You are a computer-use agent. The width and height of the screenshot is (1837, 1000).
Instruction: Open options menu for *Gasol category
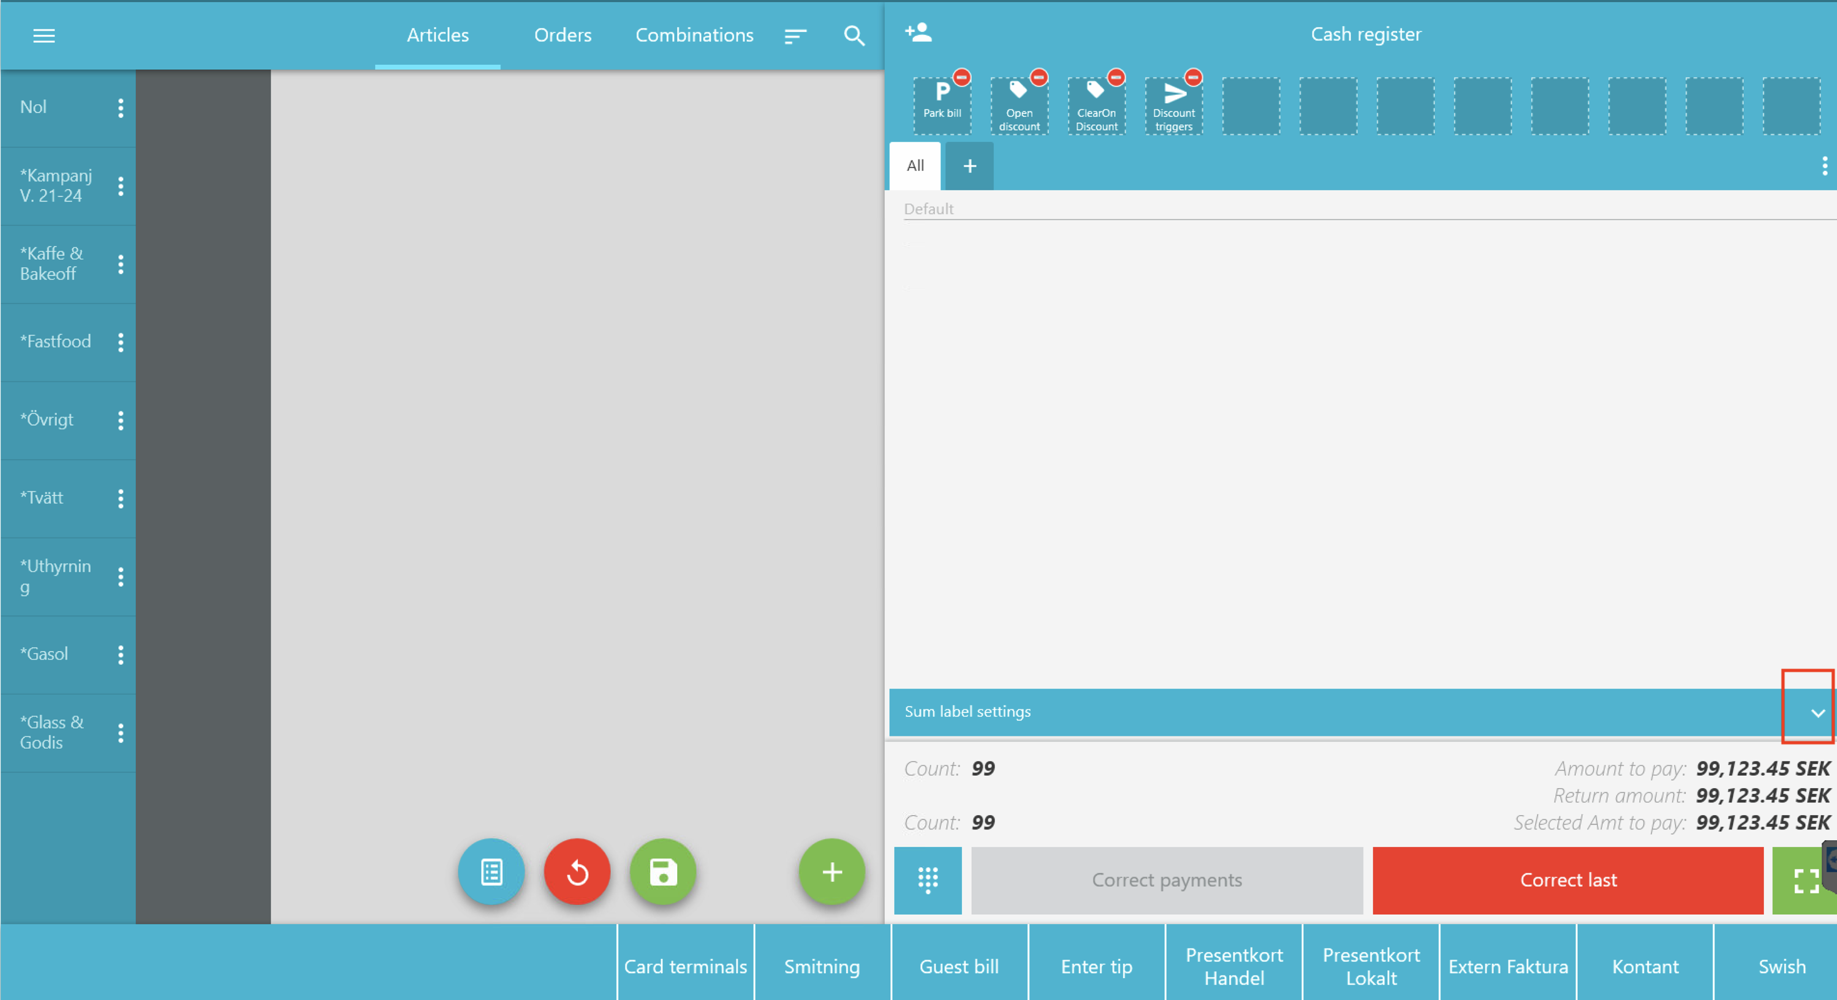pos(121,655)
